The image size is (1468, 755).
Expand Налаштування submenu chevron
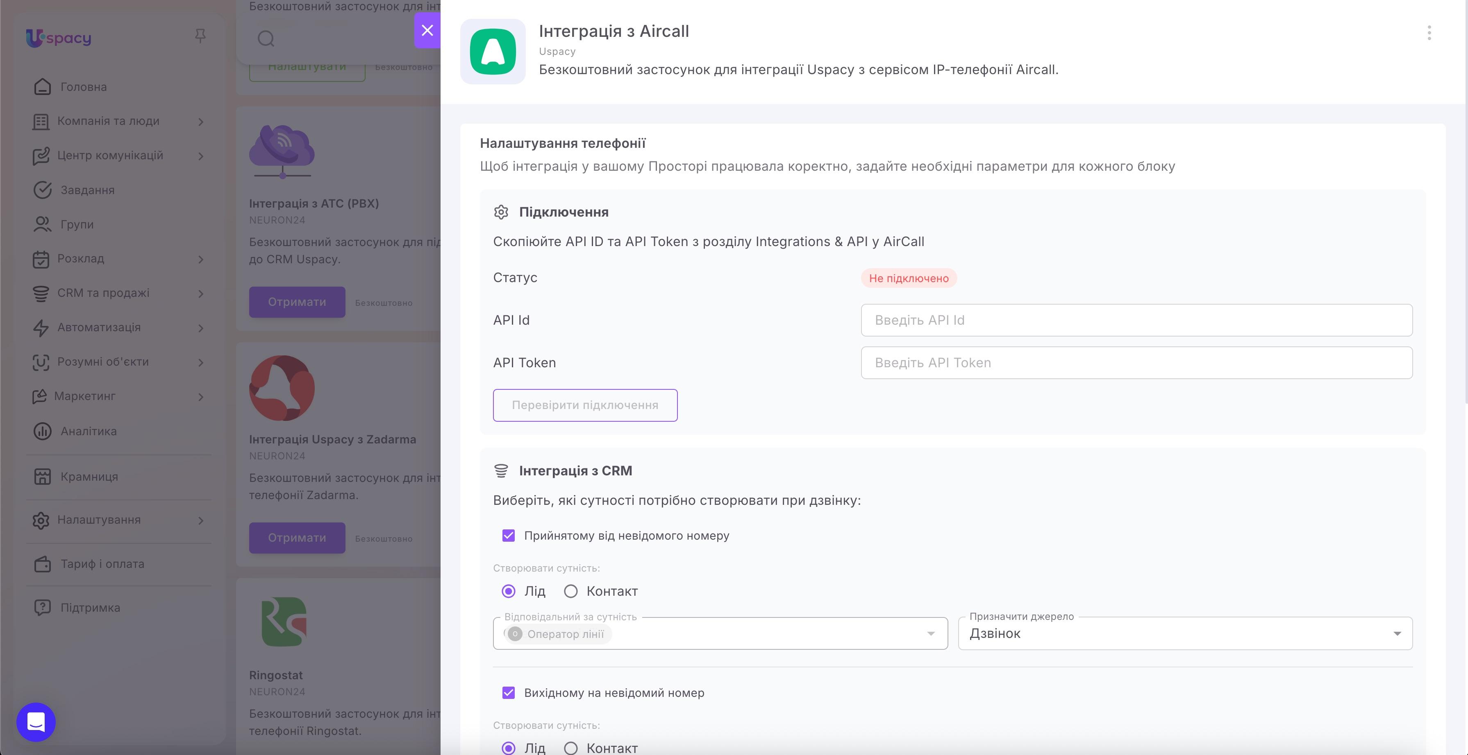(200, 520)
